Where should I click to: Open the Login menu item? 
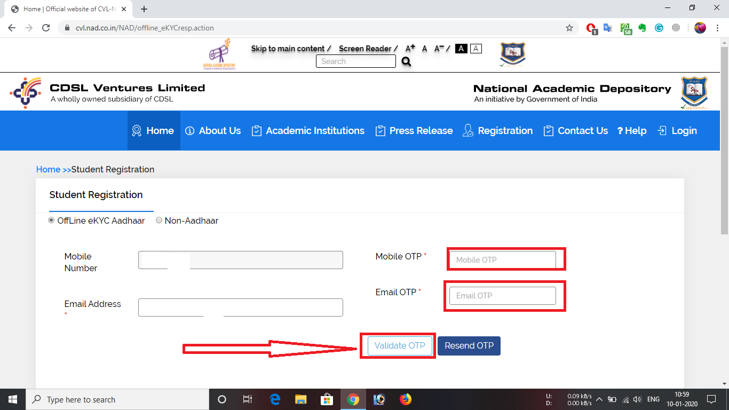(x=677, y=131)
